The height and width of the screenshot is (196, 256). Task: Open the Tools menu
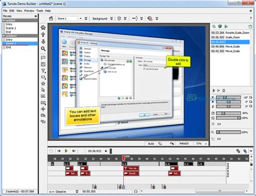pyautogui.click(x=39, y=11)
